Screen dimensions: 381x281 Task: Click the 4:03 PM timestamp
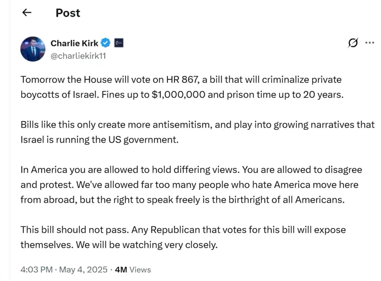36,270
